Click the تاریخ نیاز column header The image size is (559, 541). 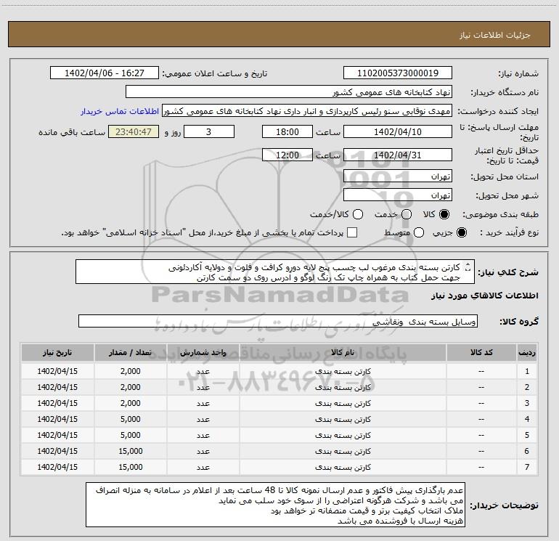coord(57,352)
